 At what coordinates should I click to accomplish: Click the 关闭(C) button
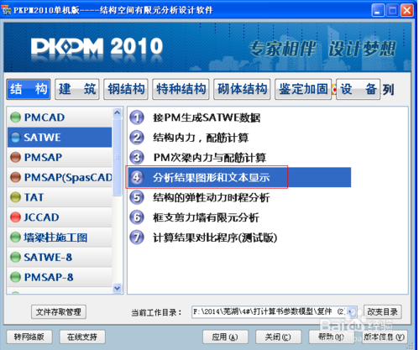point(278,337)
